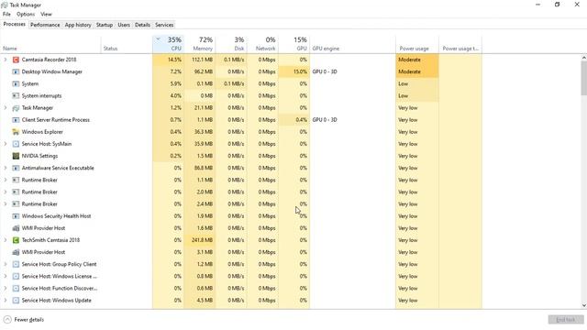Click the Camtasia Recorder 2018 process icon
Image resolution: width=587 pixels, height=330 pixels.
pos(16,60)
